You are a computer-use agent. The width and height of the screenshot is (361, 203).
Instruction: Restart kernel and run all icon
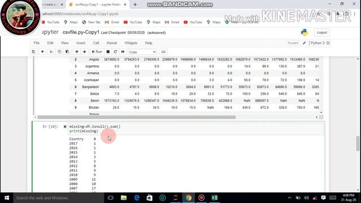pos(123,52)
